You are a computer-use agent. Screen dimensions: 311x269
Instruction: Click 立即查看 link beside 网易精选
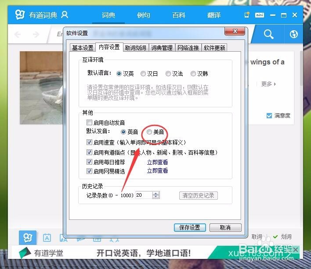pyautogui.click(x=158, y=170)
